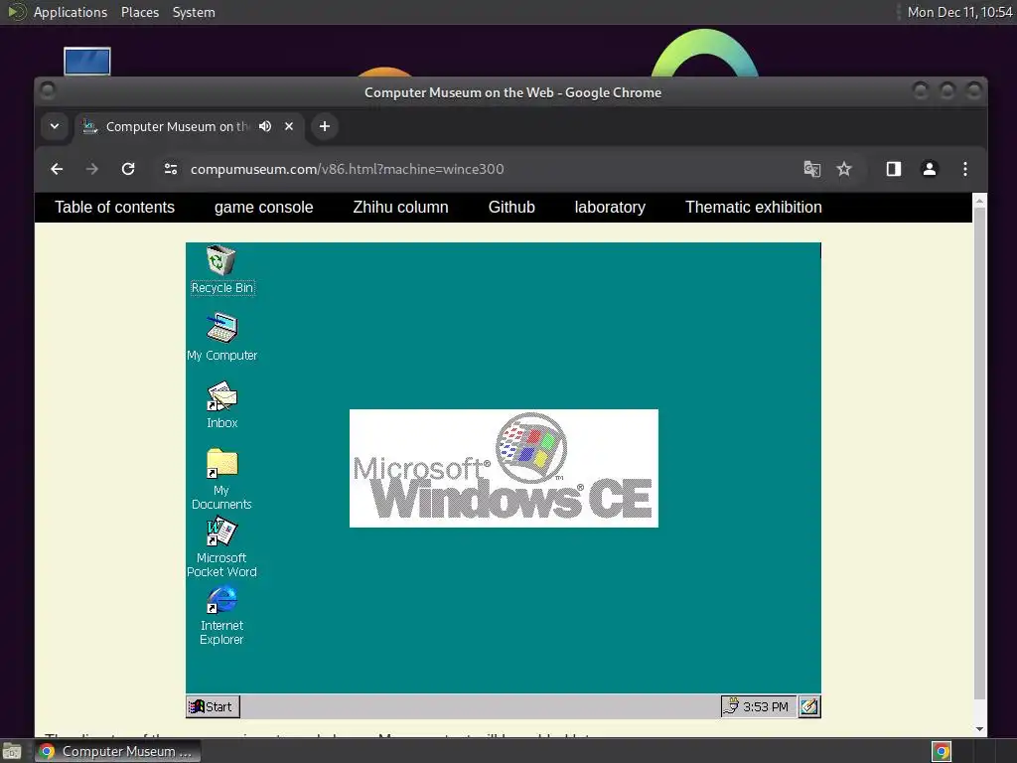
Task: Click the Chrome window menu button
Action: pyautogui.click(x=48, y=90)
